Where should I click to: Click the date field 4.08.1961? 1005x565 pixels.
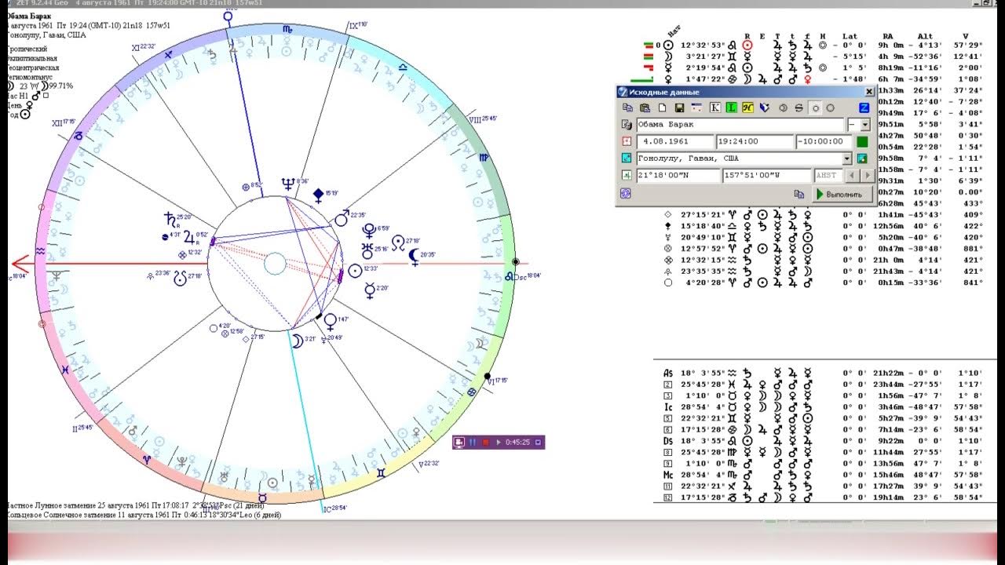[675, 141]
